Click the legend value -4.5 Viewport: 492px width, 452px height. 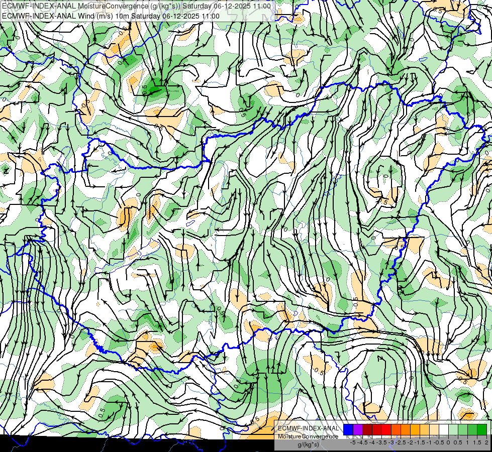click(x=362, y=442)
